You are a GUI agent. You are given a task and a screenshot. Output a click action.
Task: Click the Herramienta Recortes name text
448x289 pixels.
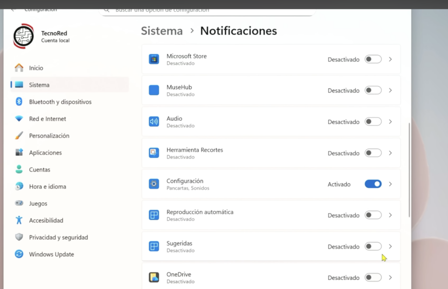click(195, 150)
